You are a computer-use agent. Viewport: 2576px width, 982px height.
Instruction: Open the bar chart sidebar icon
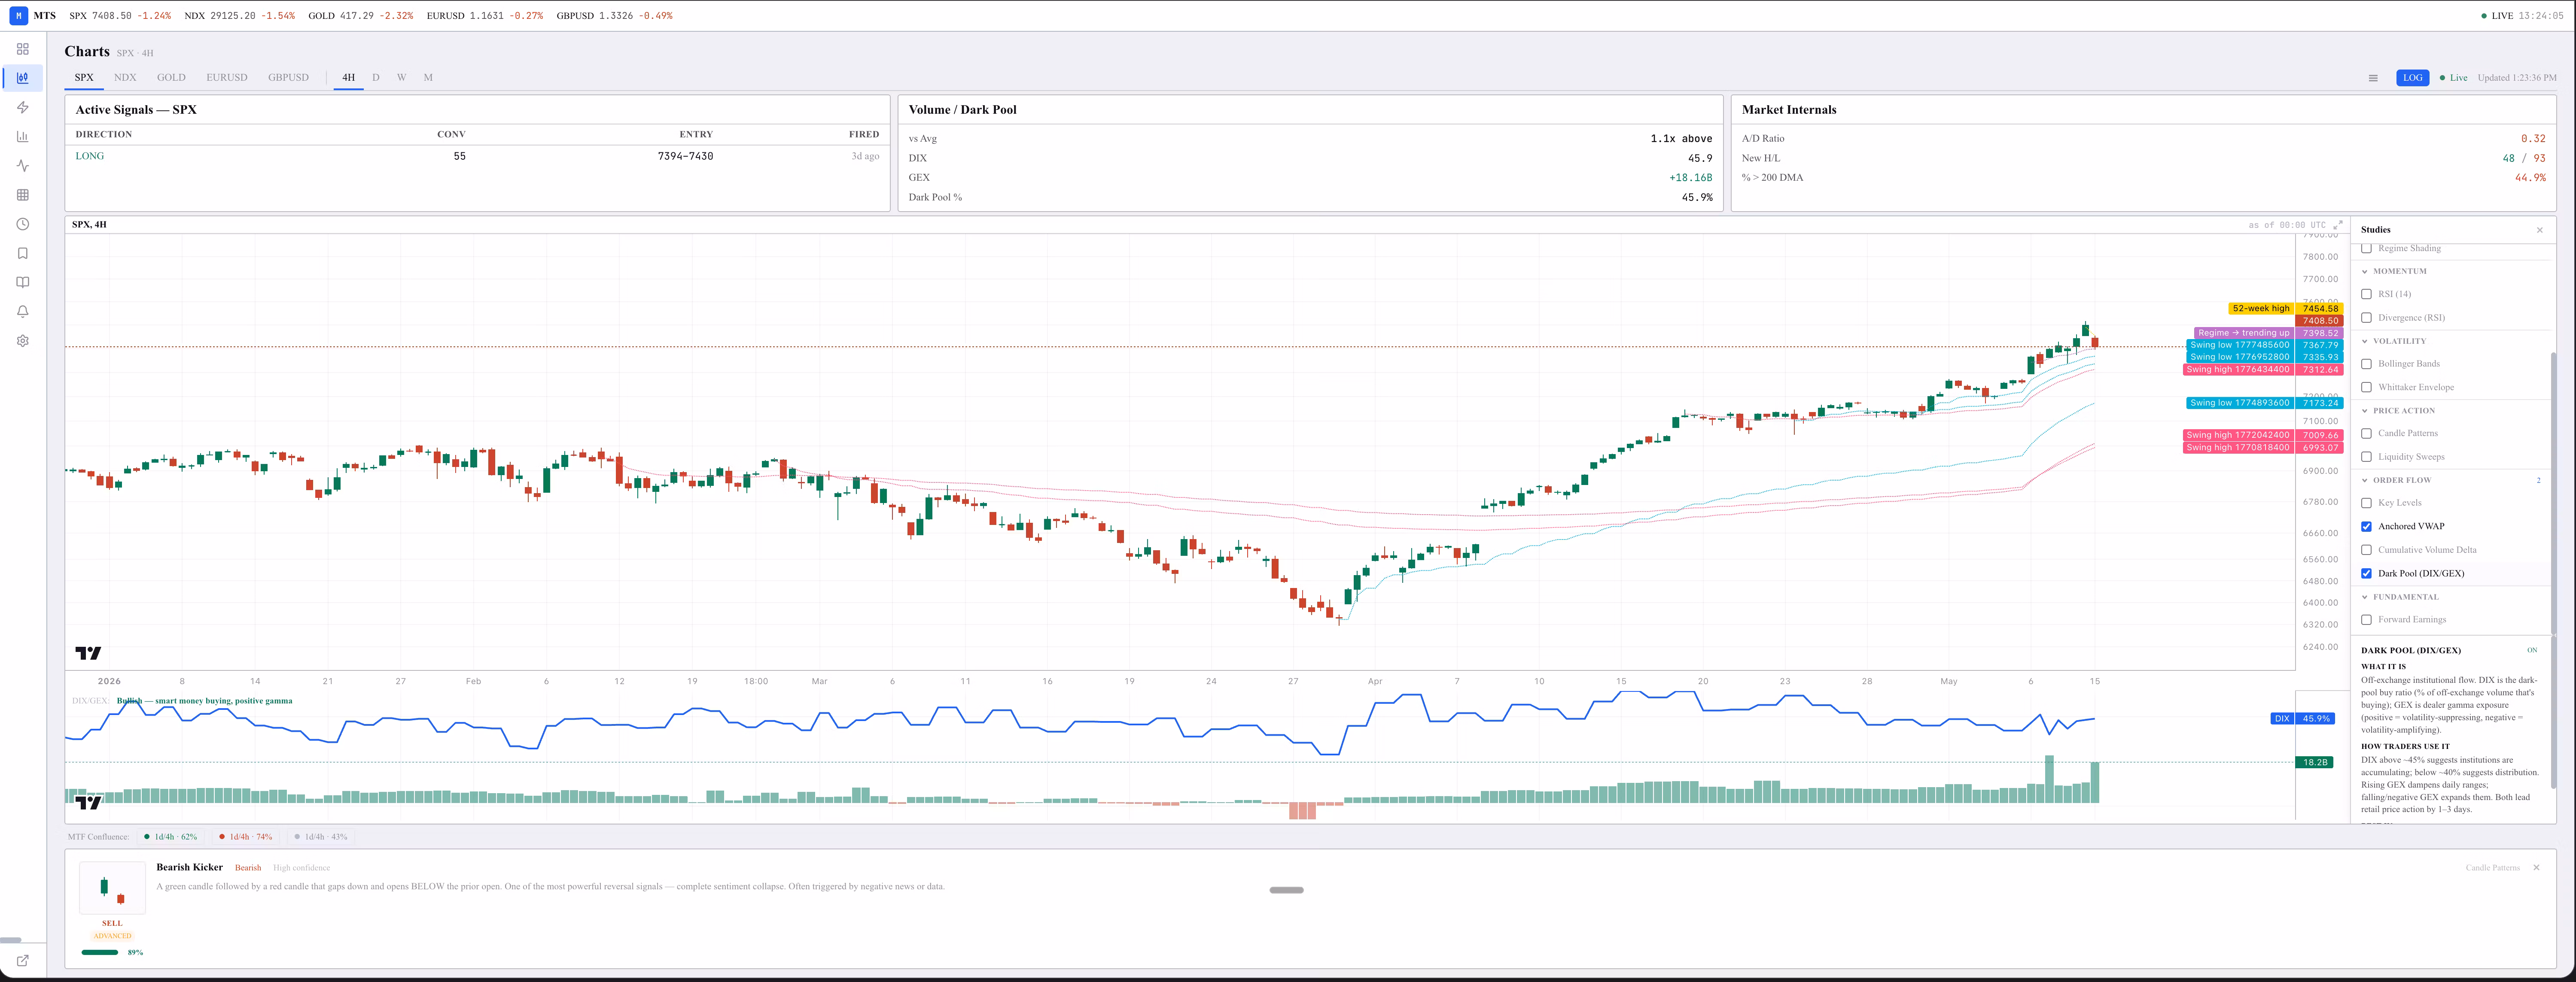point(23,137)
